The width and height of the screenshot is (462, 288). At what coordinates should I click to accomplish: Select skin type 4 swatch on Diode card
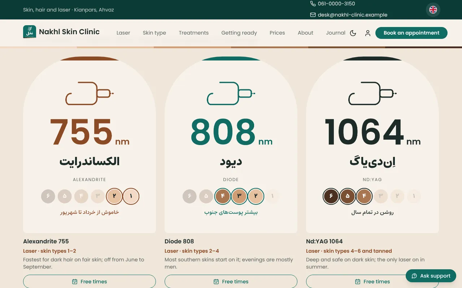click(223, 196)
